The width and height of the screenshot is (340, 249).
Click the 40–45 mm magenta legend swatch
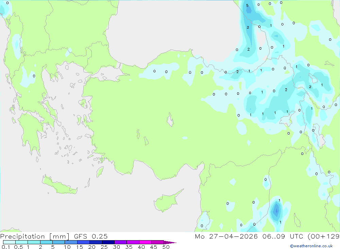145,242
